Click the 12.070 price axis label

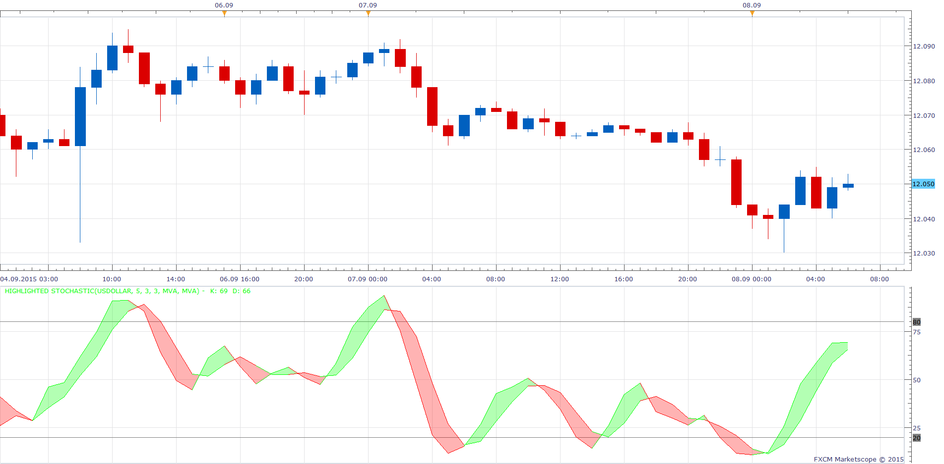tap(924, 115)
